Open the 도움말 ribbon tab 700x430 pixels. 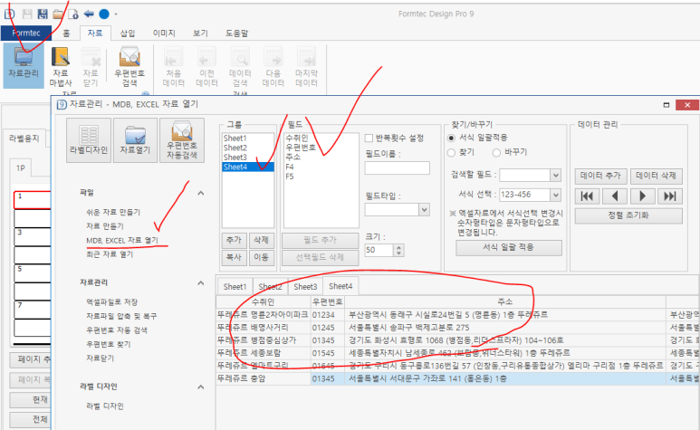point(236,33)
